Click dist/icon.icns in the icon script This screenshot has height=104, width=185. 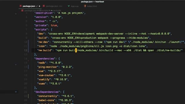(x=134, y=46)
